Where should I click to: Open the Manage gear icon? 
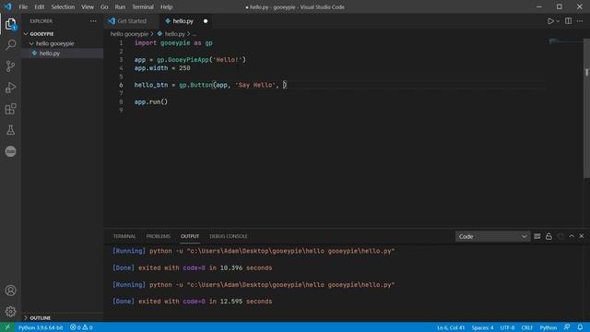[10, 312]
